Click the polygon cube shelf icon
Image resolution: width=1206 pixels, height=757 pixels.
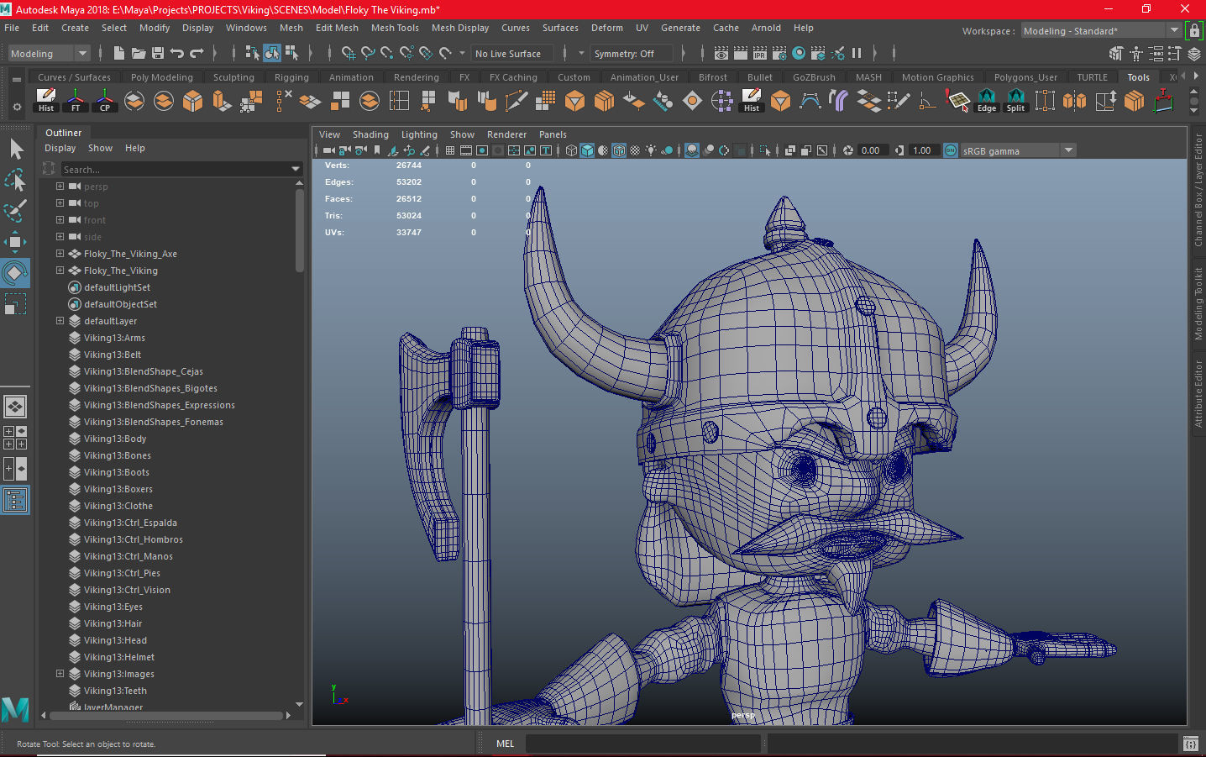(x=193, y=101)
